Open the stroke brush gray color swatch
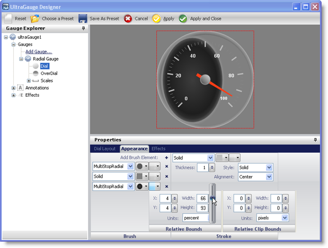Screen dimensions: 328x248 coord(222,158)
